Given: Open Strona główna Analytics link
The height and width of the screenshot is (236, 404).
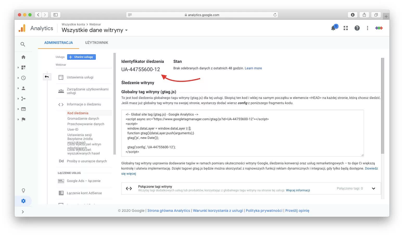Looking at the screenshot, I should pyautogui.click(x=169, y=211).
